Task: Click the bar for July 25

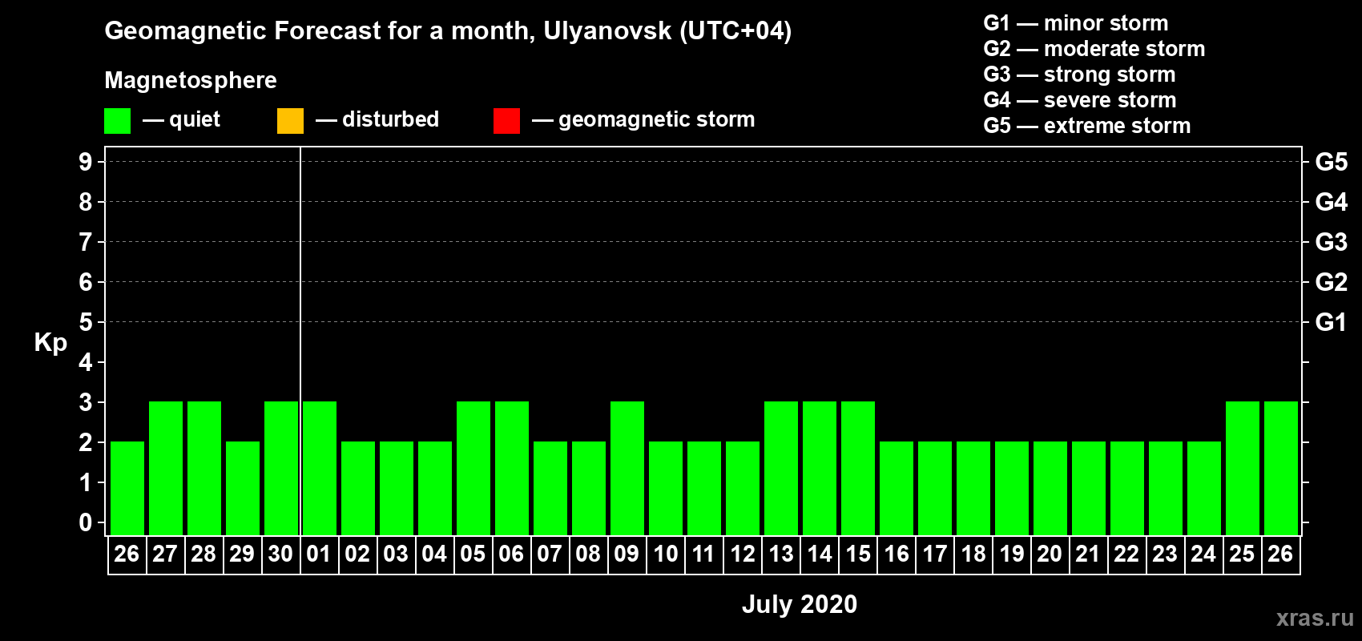Action: tap(1243, 468)
